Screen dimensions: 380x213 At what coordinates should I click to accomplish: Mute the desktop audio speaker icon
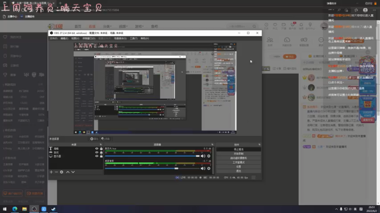coord(203,169)
